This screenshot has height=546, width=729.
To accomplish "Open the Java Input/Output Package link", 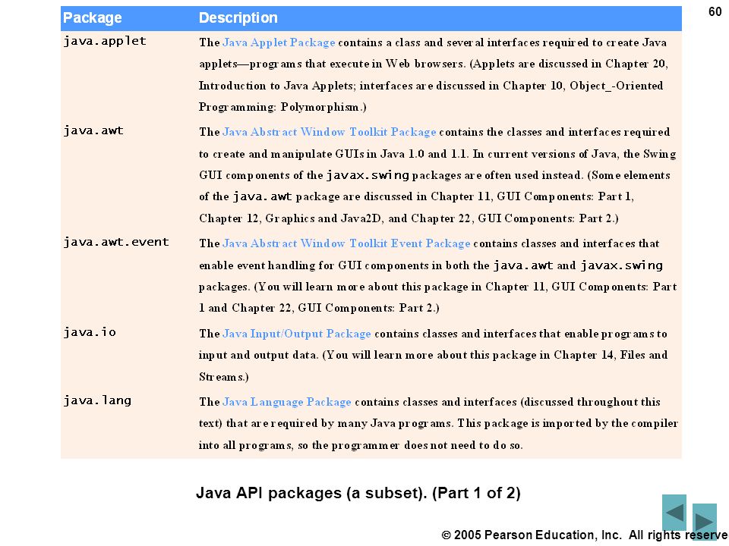I will tap(297, 334).
